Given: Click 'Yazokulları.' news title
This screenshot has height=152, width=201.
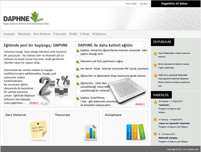Looking at the screenshot, I should [x=164, y=105].
